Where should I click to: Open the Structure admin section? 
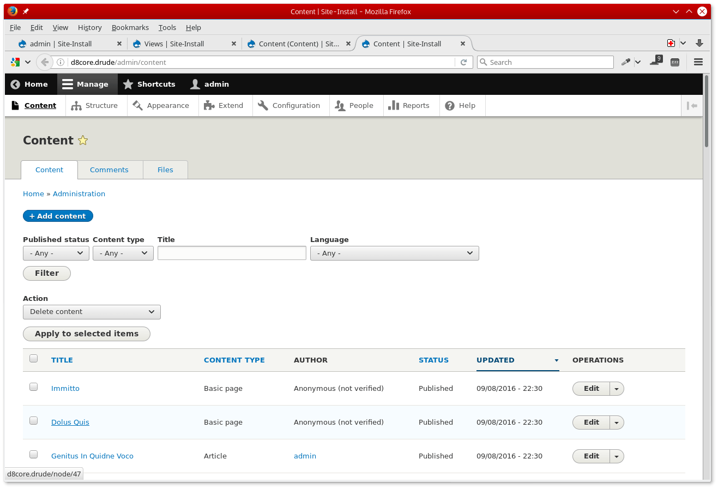94,106
